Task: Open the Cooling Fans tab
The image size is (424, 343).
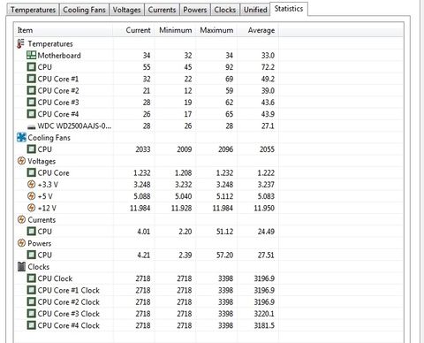Action: (84, 10)
